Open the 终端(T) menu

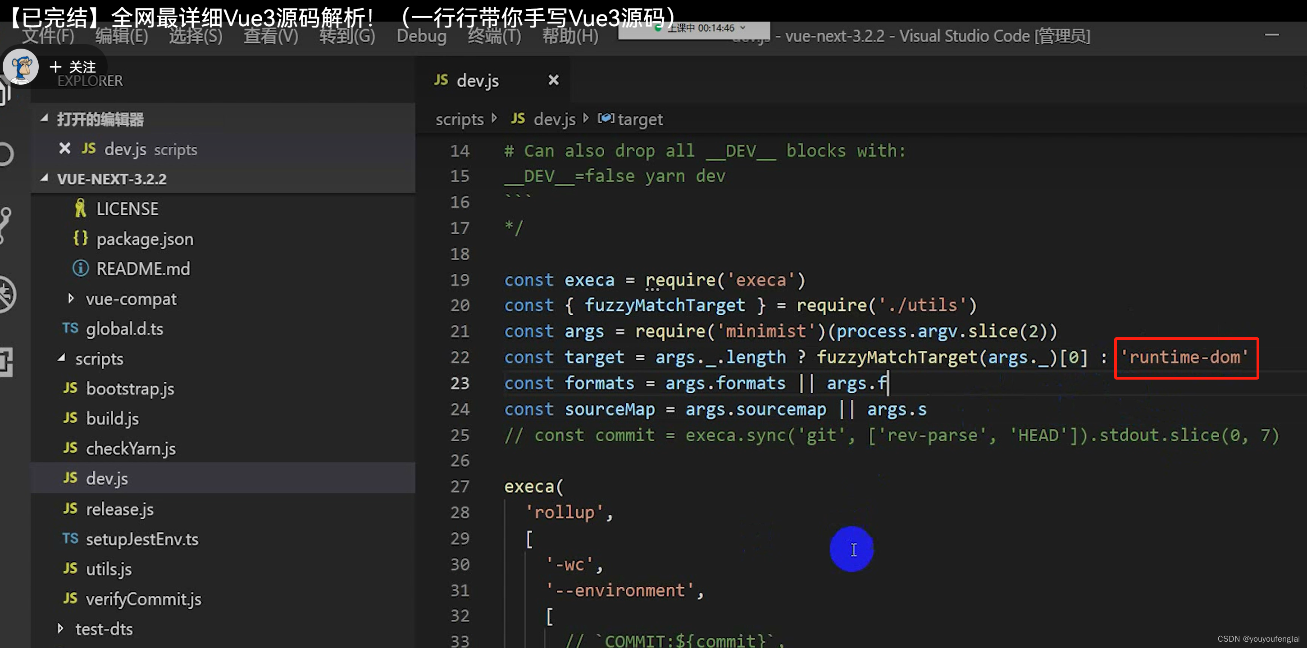(494, 36)
